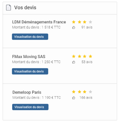Click the third star of FMax Moving SAS rating

(x=85, y=56)
